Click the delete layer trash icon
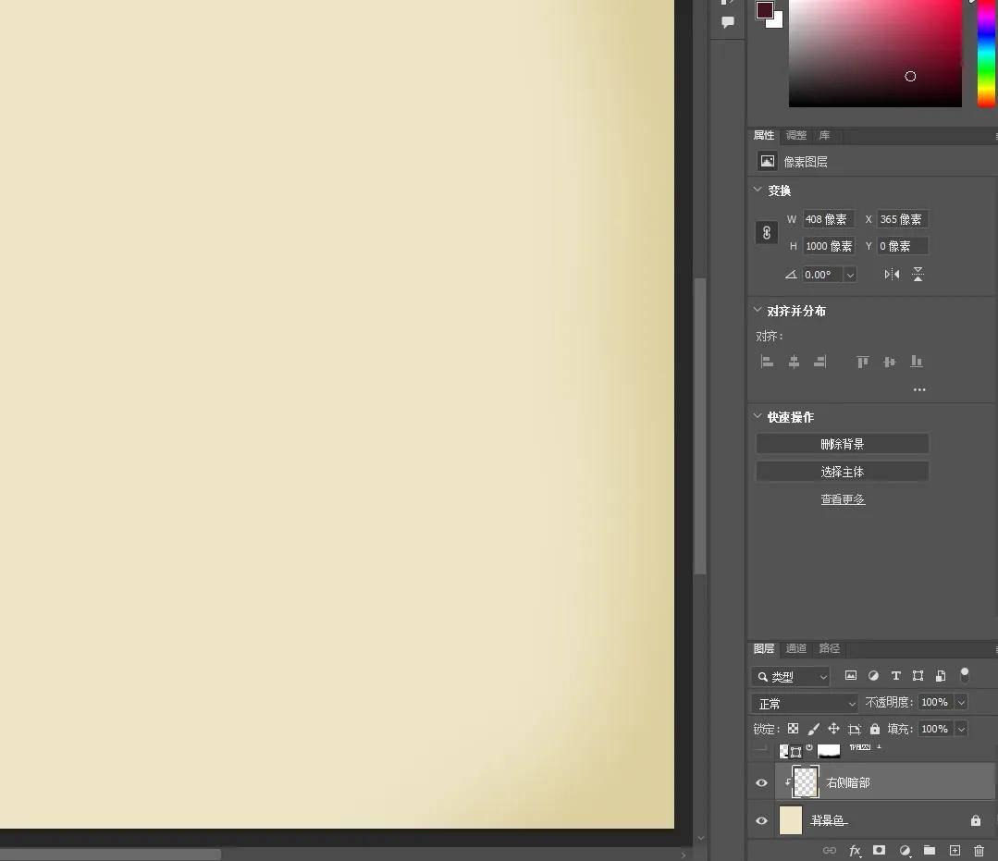 [x=979, y=850]
